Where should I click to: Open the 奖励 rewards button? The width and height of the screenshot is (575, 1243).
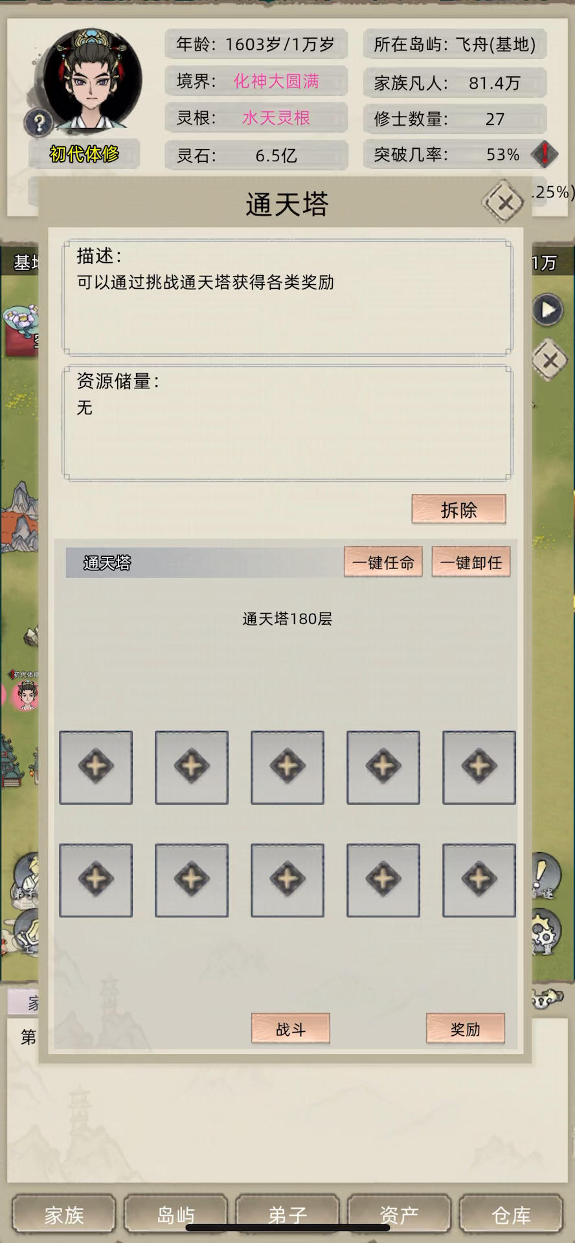point(466,1028)
